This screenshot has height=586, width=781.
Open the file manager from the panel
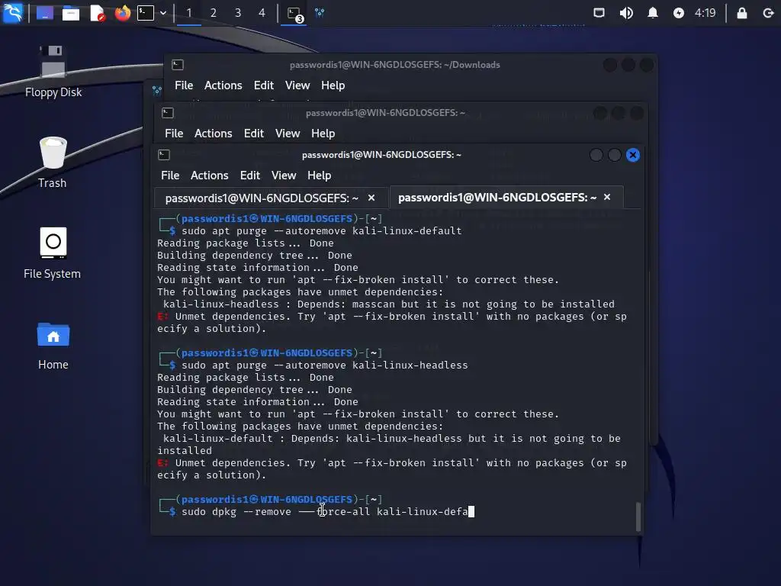71,13
